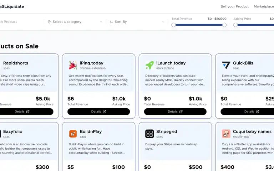Click external link icon on iLaunch.today Details
This screenshot has width=274, height=171.
click(x=181, y=112)
